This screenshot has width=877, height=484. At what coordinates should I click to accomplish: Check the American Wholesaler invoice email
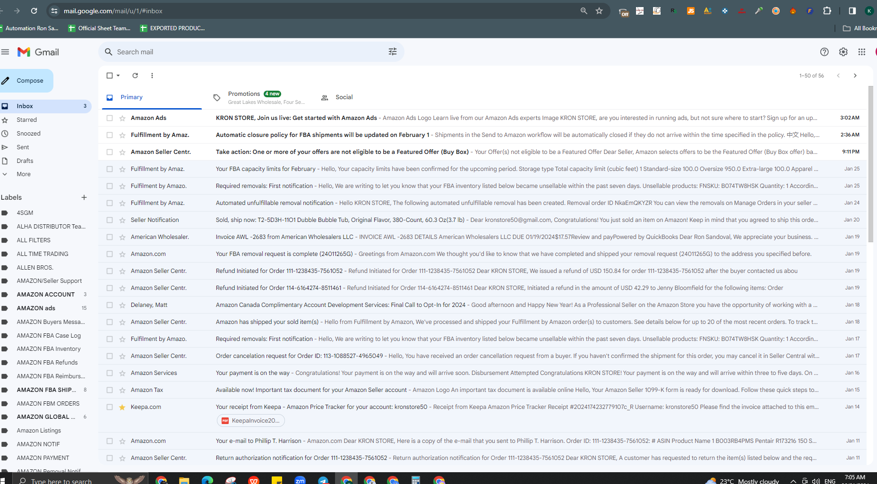[x=110, y=237]
